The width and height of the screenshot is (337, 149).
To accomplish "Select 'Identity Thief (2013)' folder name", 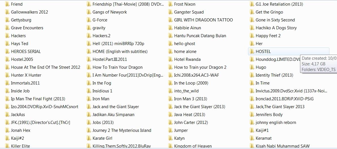I will (x=274, y=75).
